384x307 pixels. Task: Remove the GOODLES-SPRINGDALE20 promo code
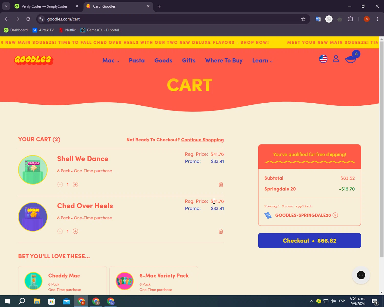coord(335,215)
